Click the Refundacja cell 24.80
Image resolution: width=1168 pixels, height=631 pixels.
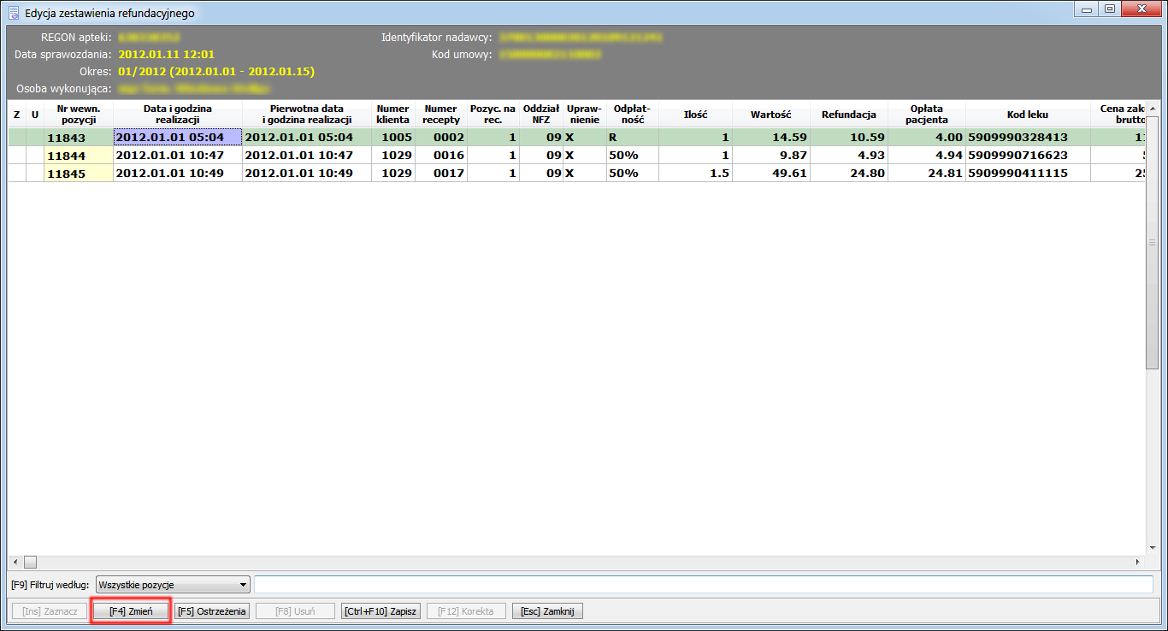[849, 173]
